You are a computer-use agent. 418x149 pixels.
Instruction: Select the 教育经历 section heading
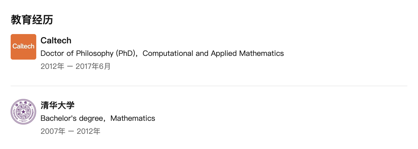point(32,20)
